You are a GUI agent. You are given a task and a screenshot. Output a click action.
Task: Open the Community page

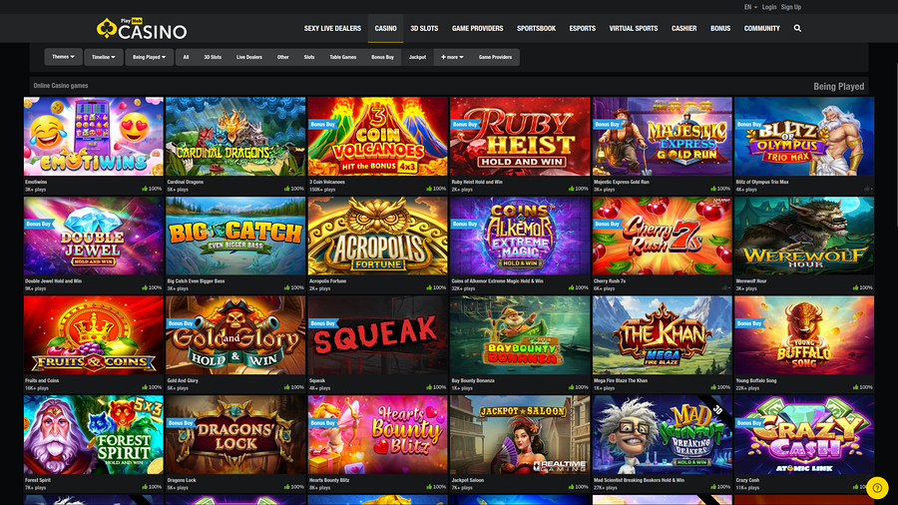point(762,28)
